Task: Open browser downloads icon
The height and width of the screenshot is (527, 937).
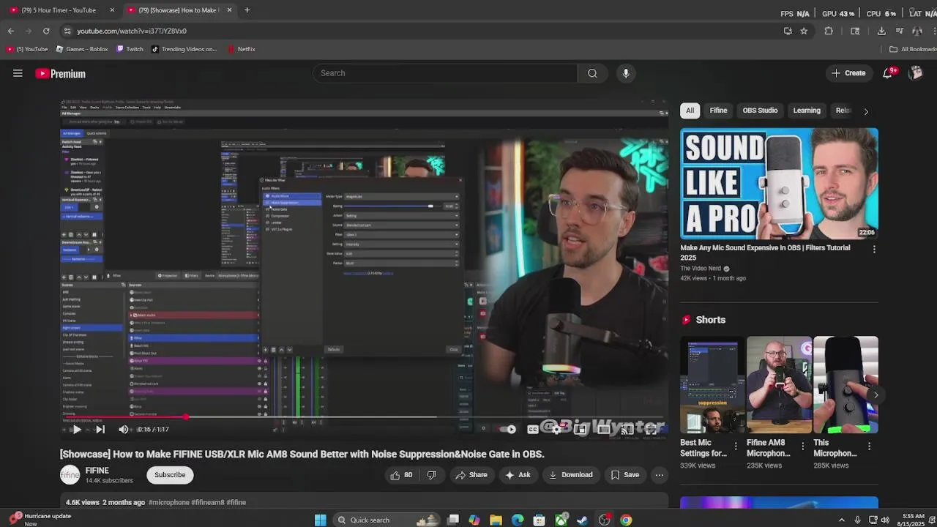Action: pyautogui.click(x=881, y=31)
